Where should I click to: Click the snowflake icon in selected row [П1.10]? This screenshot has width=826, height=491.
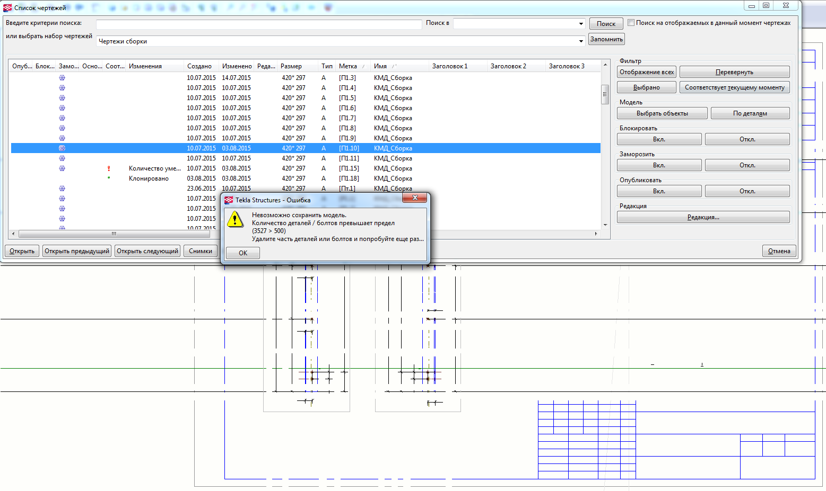coord(62,148)
